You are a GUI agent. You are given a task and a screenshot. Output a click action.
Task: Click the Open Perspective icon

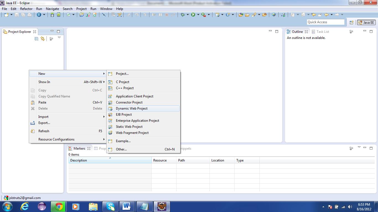pos(351,23)
